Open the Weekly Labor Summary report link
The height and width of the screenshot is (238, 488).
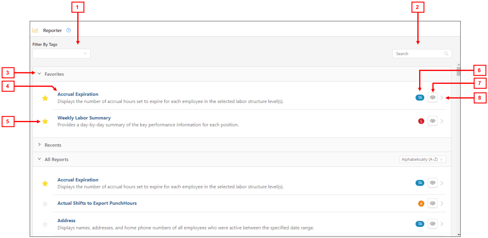point(84,117)
